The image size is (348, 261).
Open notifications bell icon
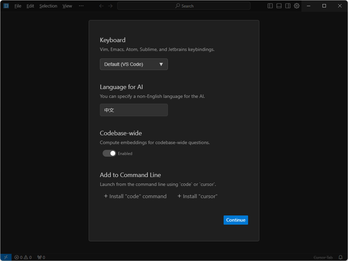341,258
